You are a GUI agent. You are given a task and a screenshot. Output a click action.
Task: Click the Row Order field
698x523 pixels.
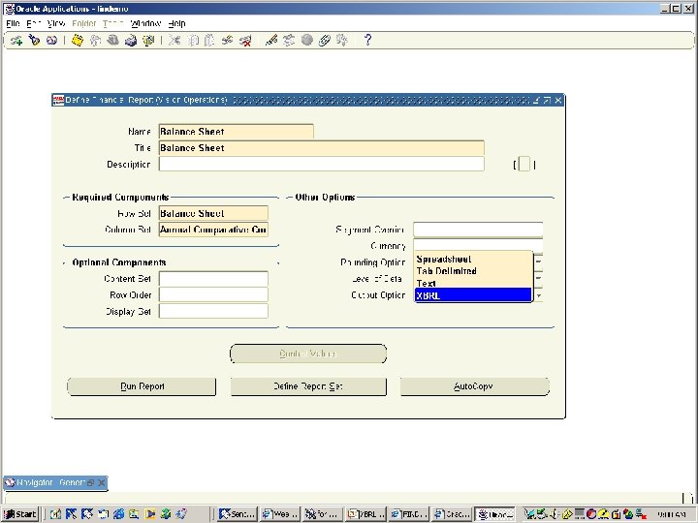pyautogui.click(x=213, y=294)
